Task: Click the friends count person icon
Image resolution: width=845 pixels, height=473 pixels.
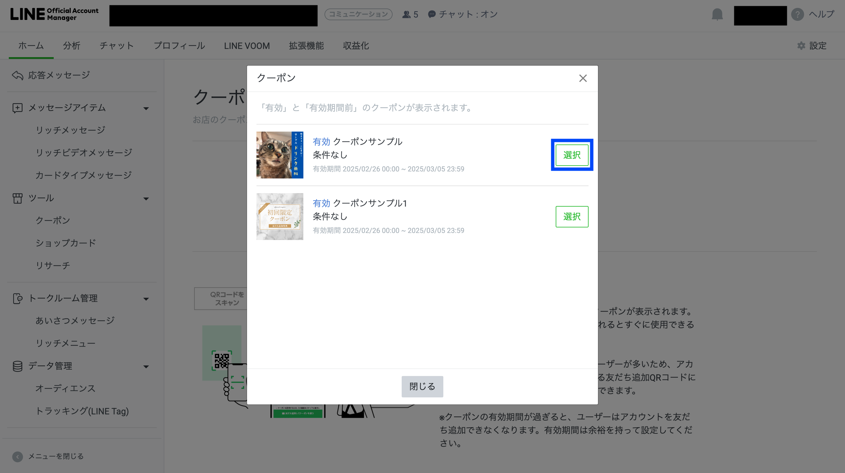Action: [406, 14]
